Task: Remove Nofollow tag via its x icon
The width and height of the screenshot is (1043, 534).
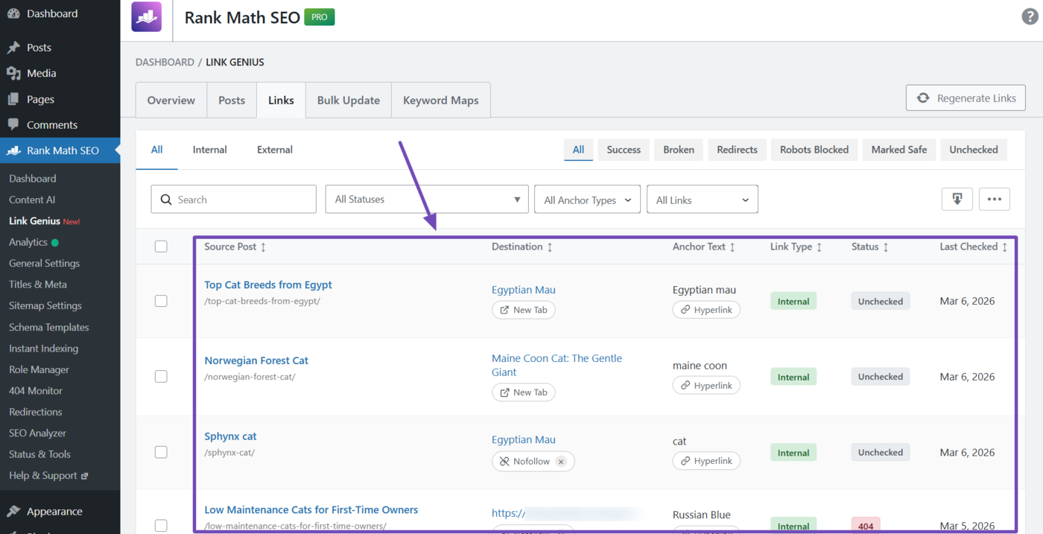Action: pos(561,462)
